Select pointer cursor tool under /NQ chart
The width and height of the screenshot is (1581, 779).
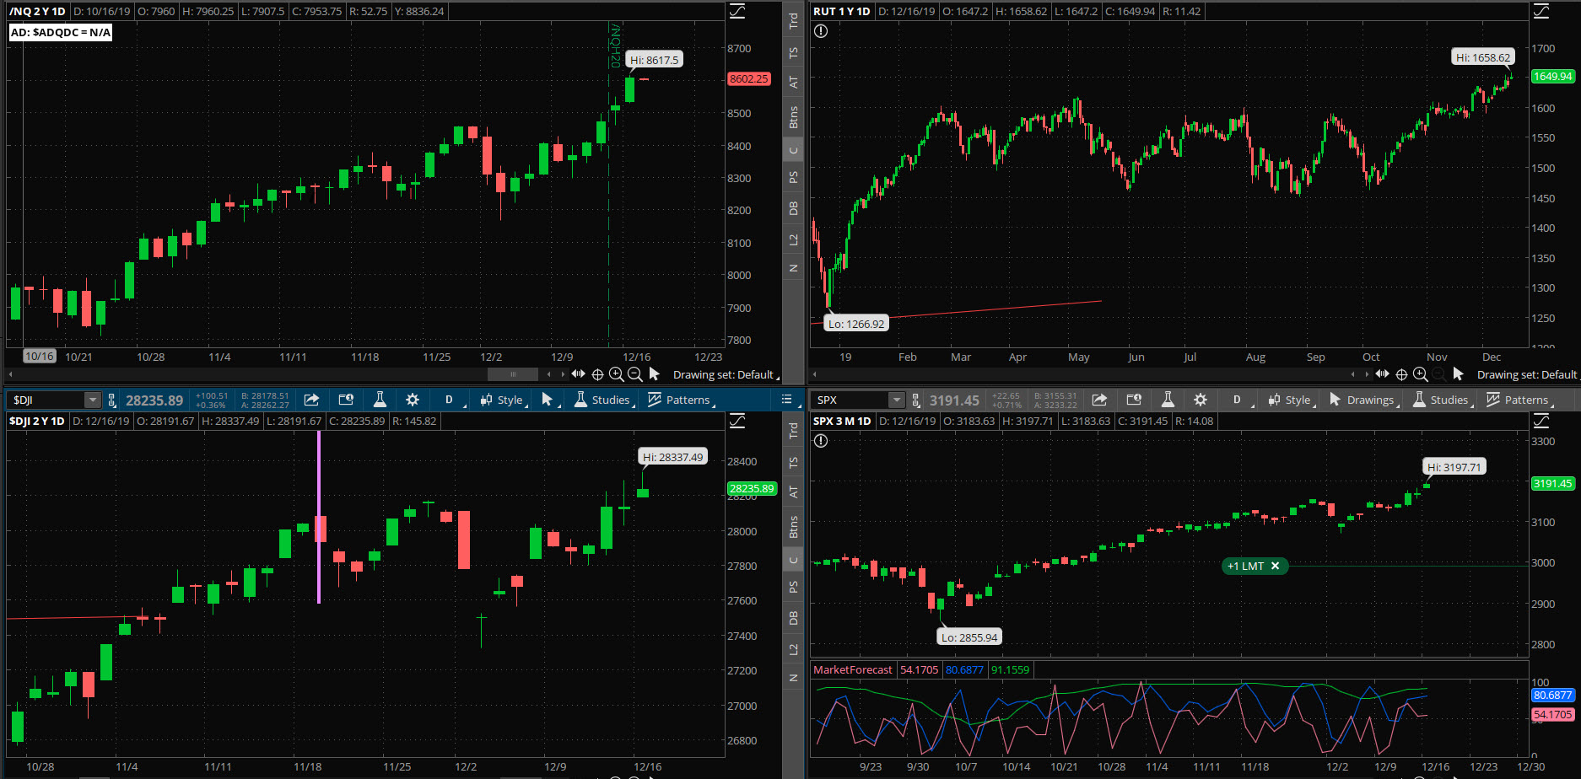[x=654, y=374]
